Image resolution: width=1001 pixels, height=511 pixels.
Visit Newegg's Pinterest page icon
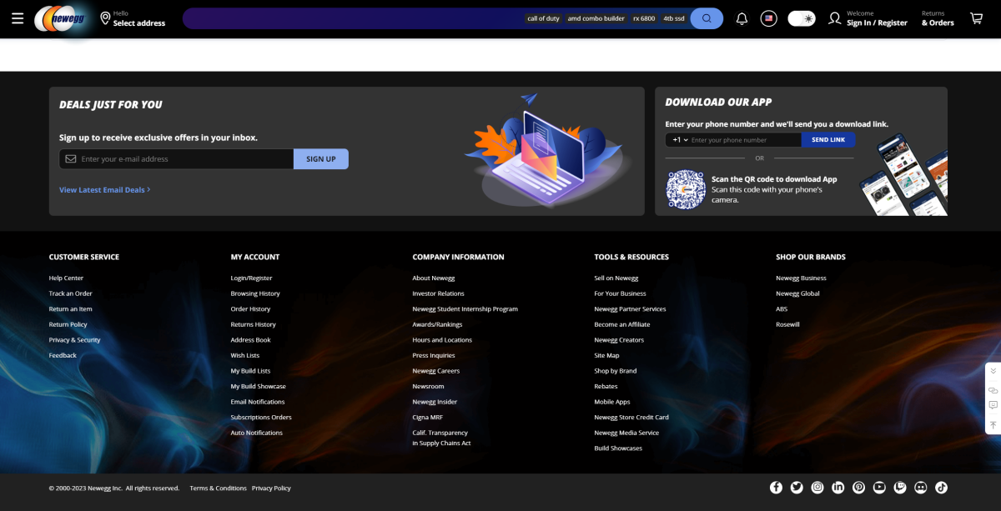(x=859, y=488)
